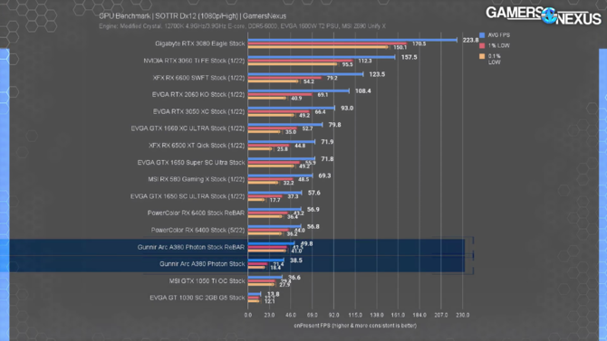
Task: Click the blue AVG FPS legend swatch
Action: pos(482,35)
